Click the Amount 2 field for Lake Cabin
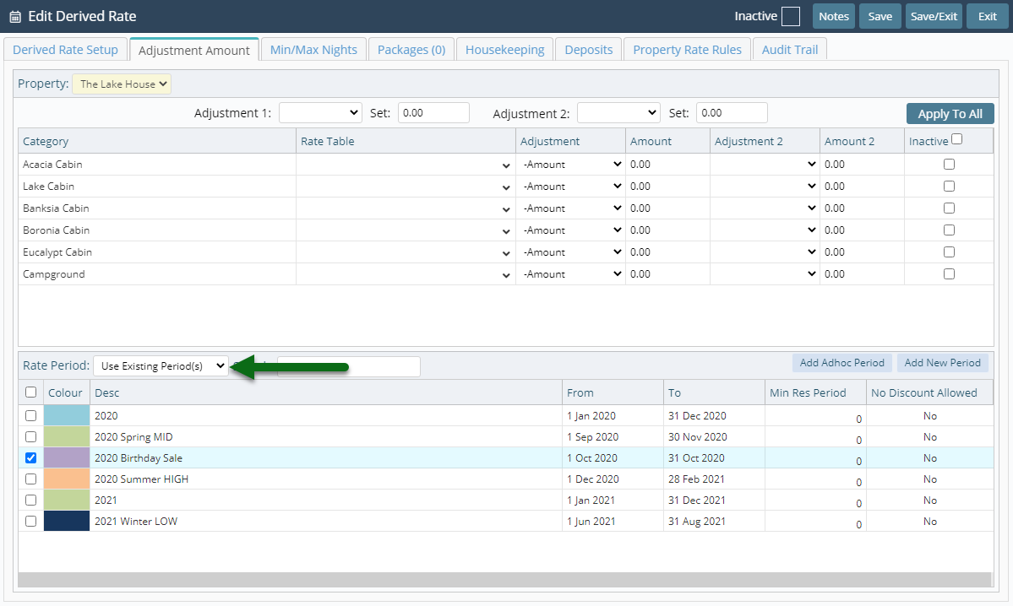The image size is (1013, 606). [862, 187]
